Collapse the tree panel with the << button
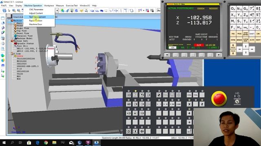 tap(9, 16)
